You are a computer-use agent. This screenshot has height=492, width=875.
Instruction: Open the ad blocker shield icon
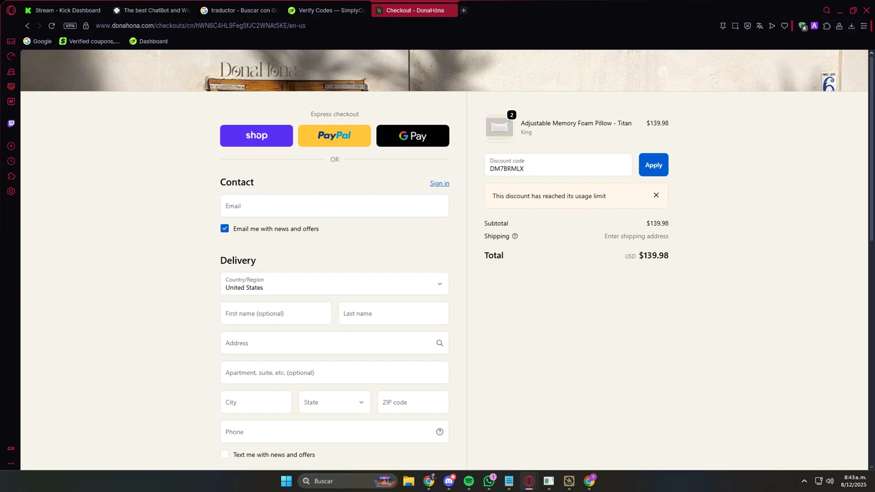tap(747, 26)
